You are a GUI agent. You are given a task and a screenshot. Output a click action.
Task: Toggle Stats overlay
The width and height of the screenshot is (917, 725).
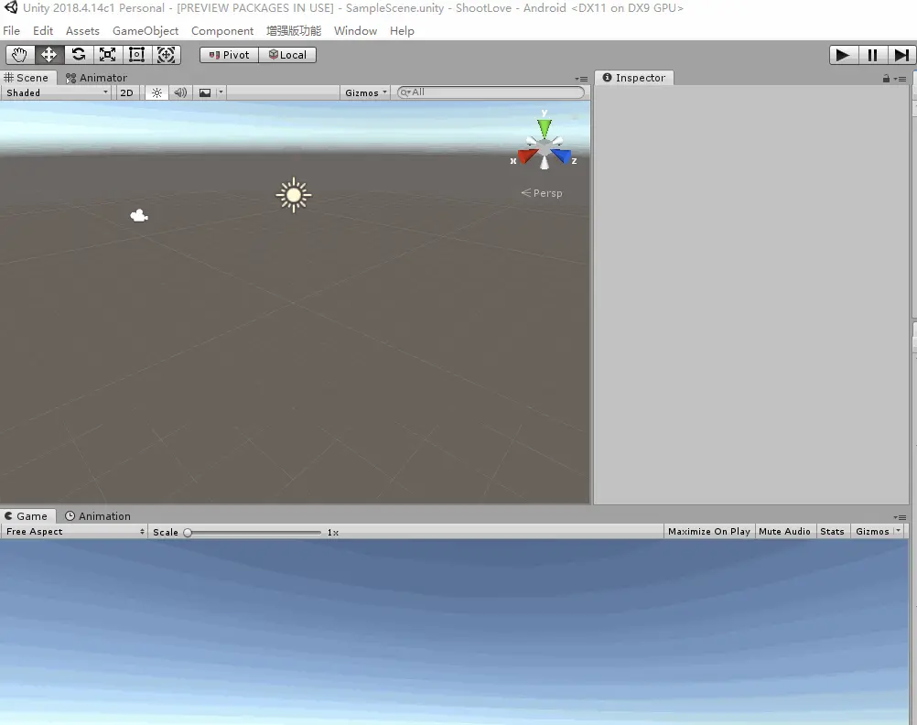832,531
